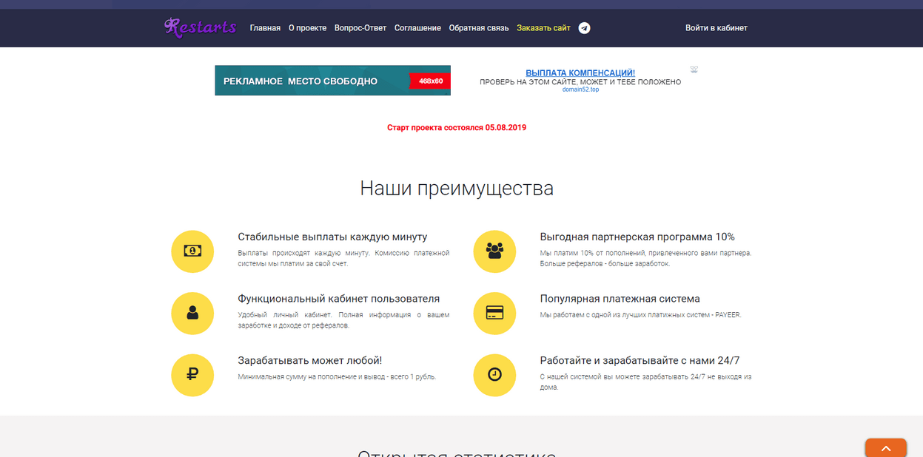Open the Соглашение page
923x457 pixels.
[x=417, y=28]
